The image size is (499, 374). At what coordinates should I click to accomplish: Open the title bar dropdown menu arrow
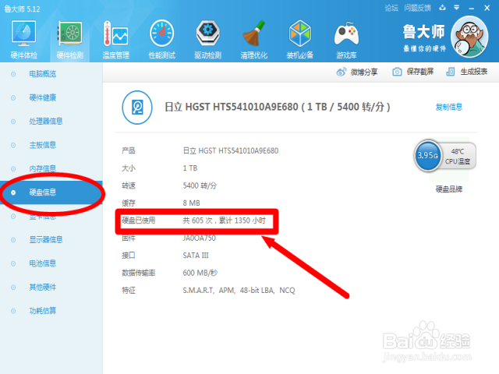coord(457,8)
